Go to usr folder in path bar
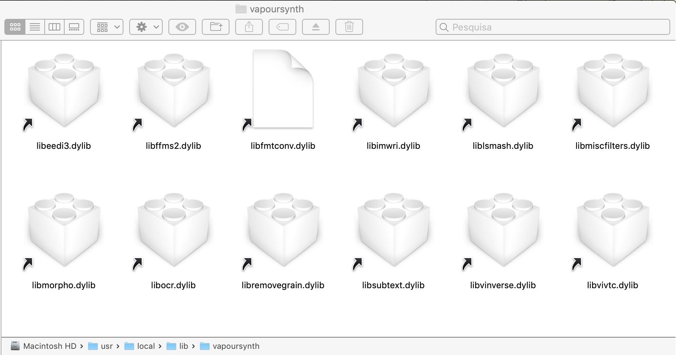The image size is (676, 355). tap(101, 346)
